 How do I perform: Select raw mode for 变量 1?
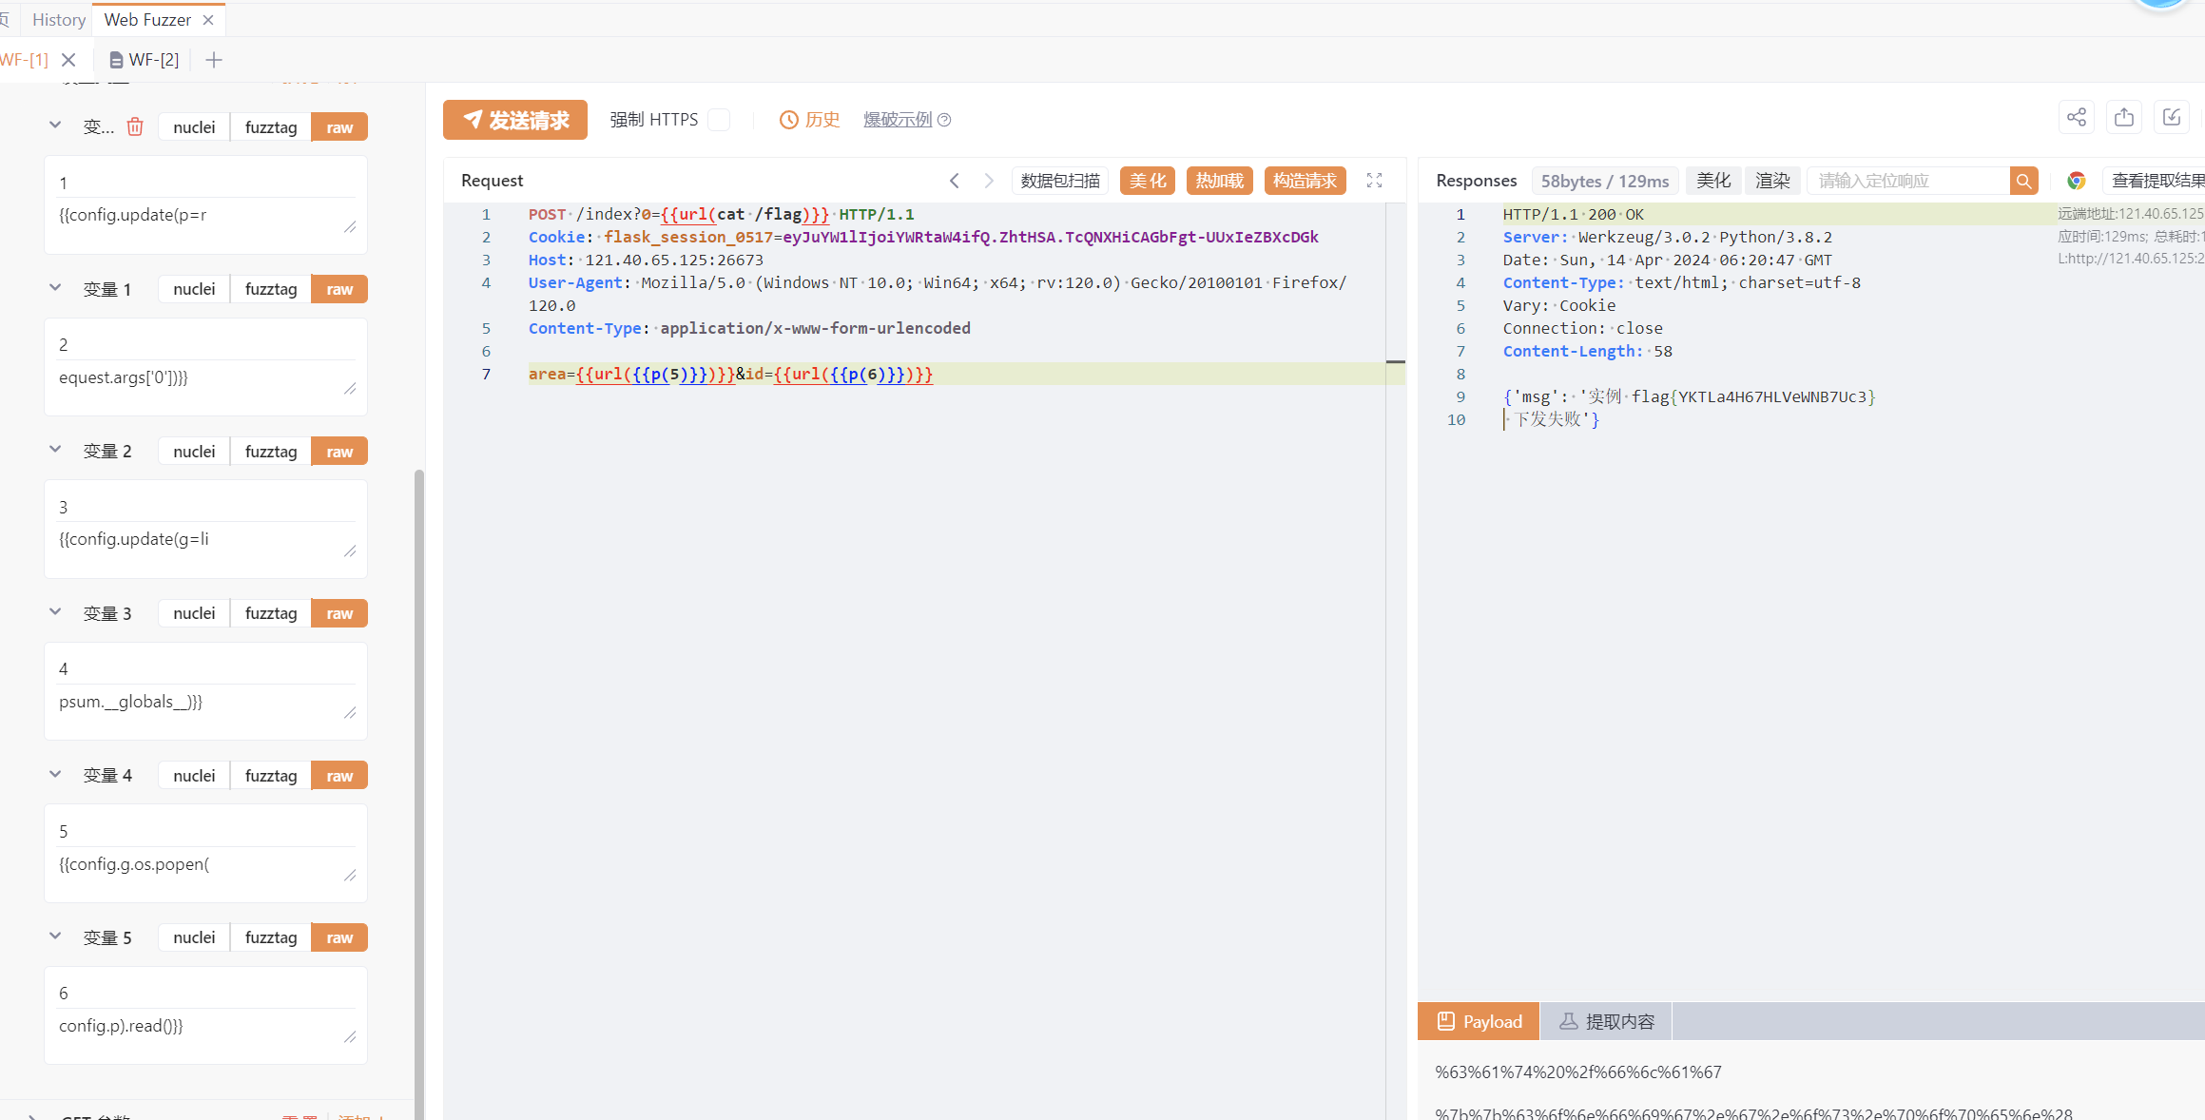tap(339, 289)
